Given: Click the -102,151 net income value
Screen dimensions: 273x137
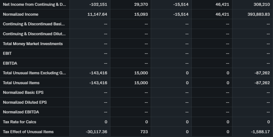Looking at the screenshot, I should pyautogui.click(x=98, y=5).
